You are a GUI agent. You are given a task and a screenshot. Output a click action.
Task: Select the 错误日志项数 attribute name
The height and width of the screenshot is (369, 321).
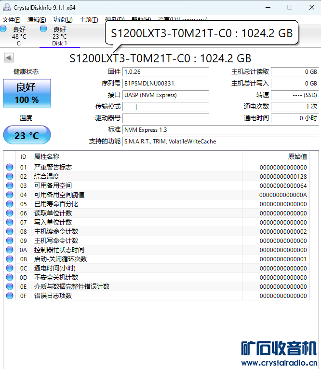(x=53, y=296)
